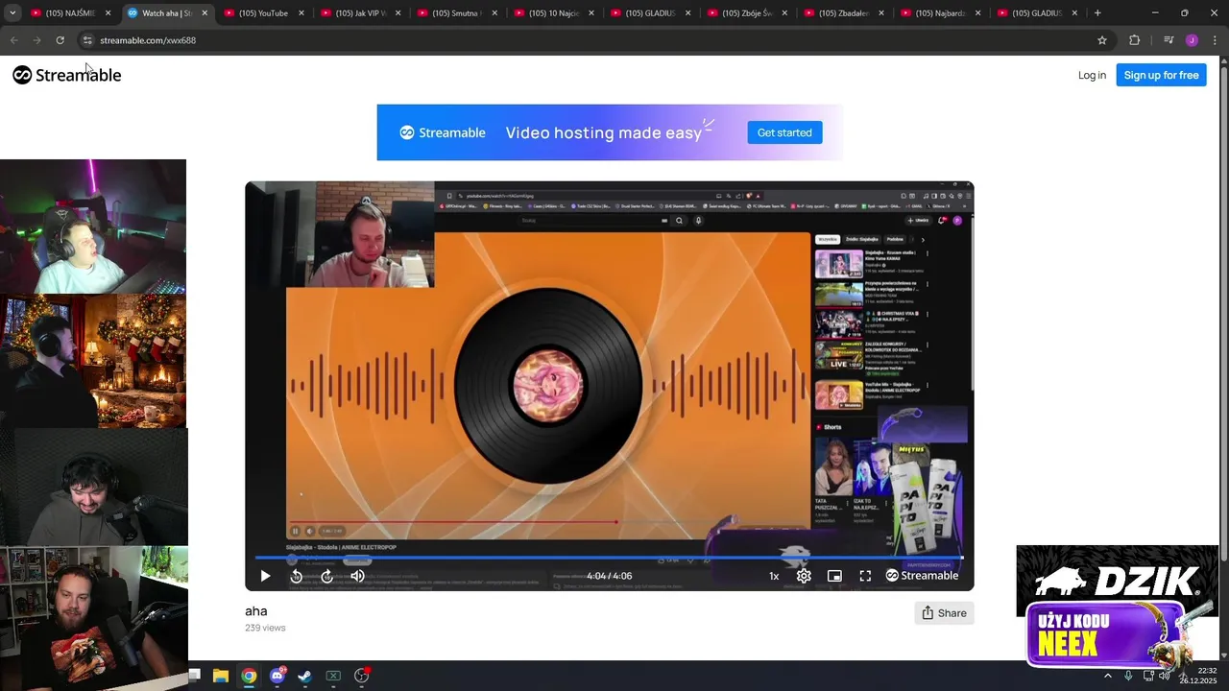Click the Streamable watermark in the player controls
1229x691 pixels.
(922, 576)
